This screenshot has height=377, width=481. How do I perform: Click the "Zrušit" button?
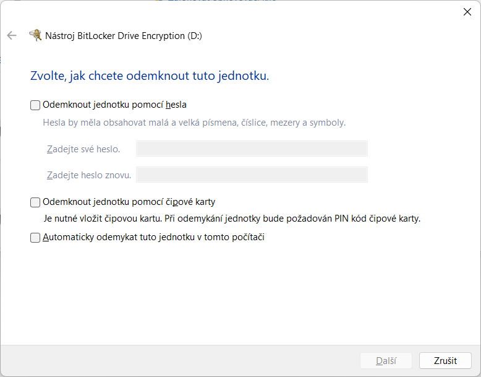[445, 360]
